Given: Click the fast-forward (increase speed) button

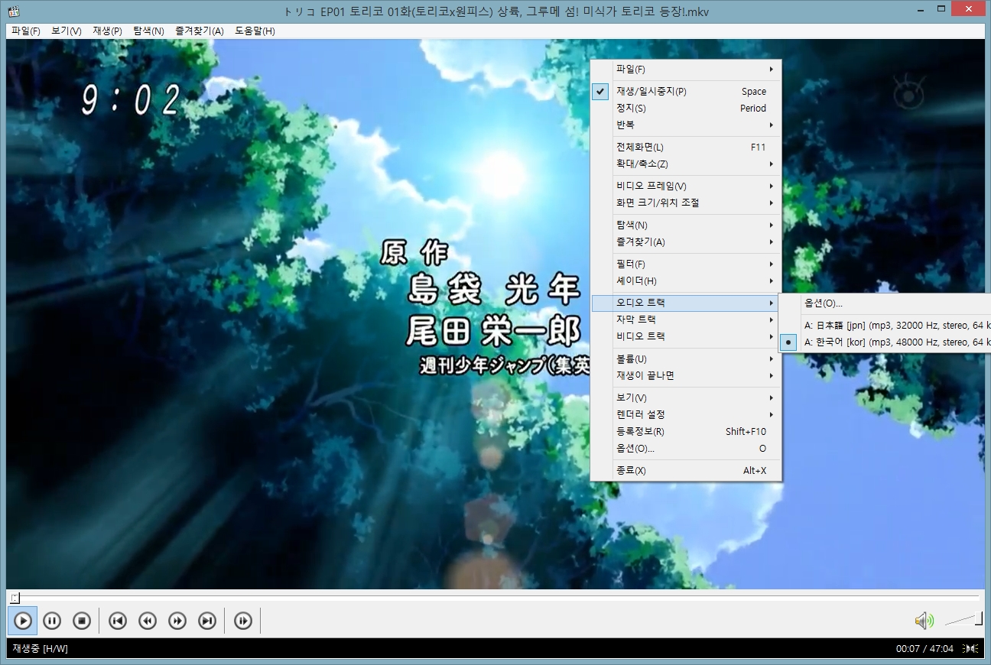Looking at the screenshot, I should tap(177, 621).
